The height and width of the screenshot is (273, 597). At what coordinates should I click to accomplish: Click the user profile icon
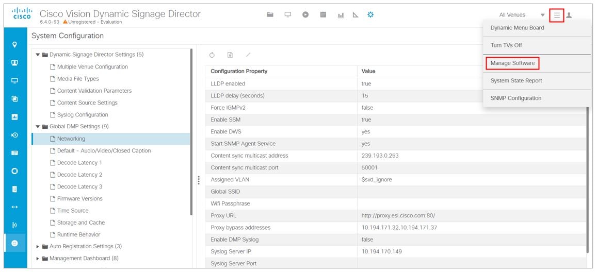[x=569, y=15]
